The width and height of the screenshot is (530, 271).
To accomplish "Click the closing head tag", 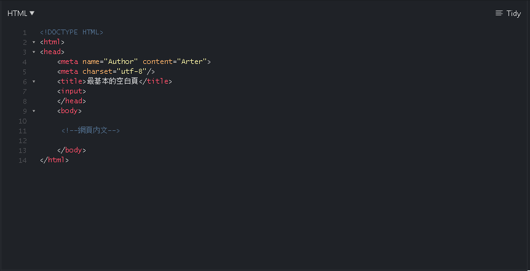I will [x=72, y=101].
